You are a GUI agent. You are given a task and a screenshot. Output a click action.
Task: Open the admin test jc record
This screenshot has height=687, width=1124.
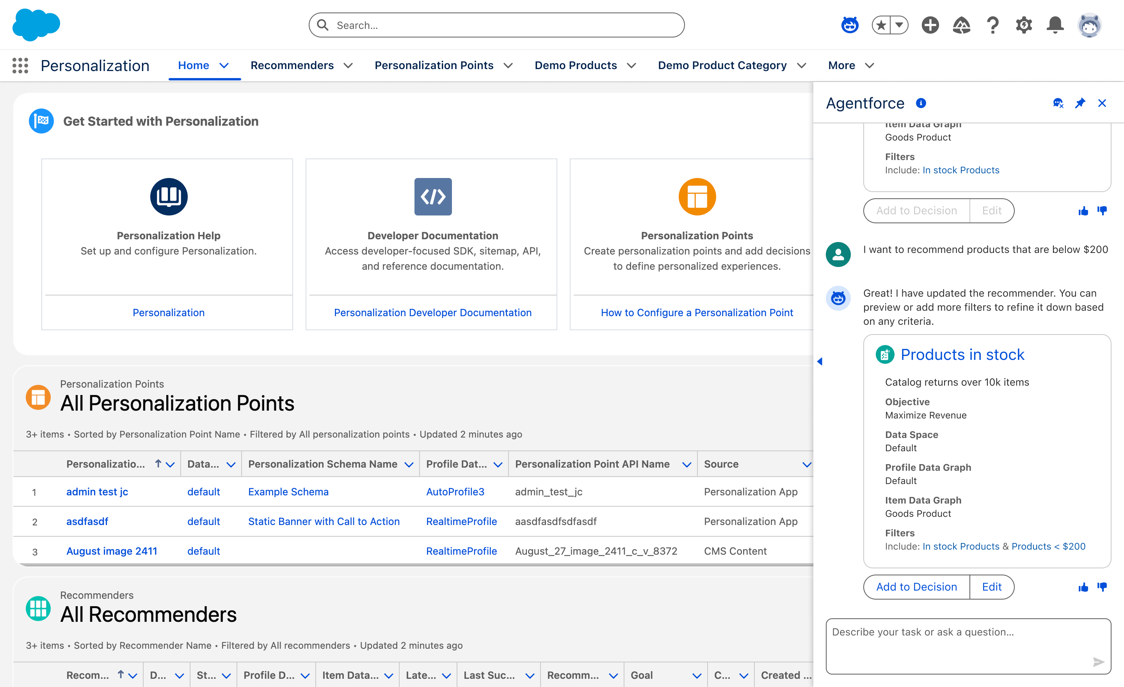click(97, 492)
